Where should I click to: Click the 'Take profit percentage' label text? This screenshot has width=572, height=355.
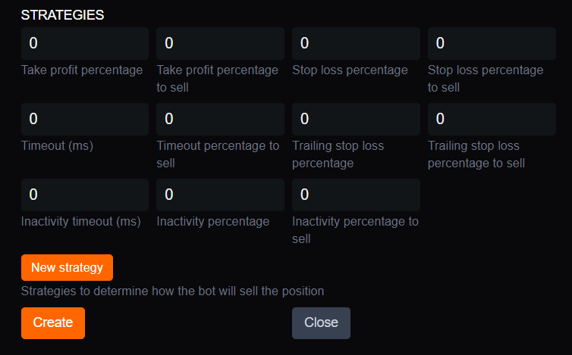tap(82, 70)
